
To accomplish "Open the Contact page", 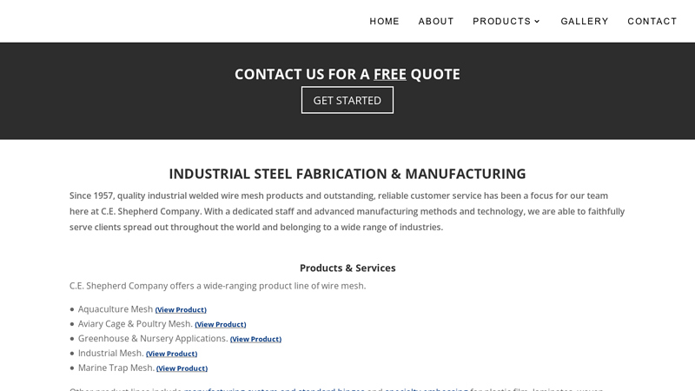I will tap(652, 21).
